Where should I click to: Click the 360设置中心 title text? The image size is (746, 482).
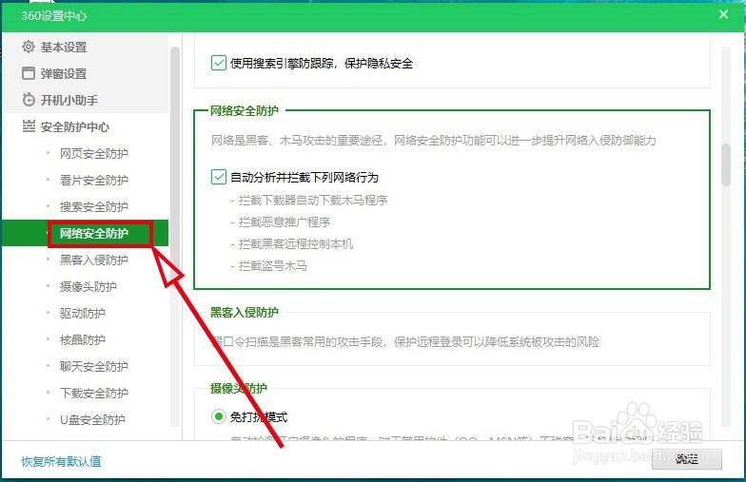pyautogui.click(x=53, y=15)
